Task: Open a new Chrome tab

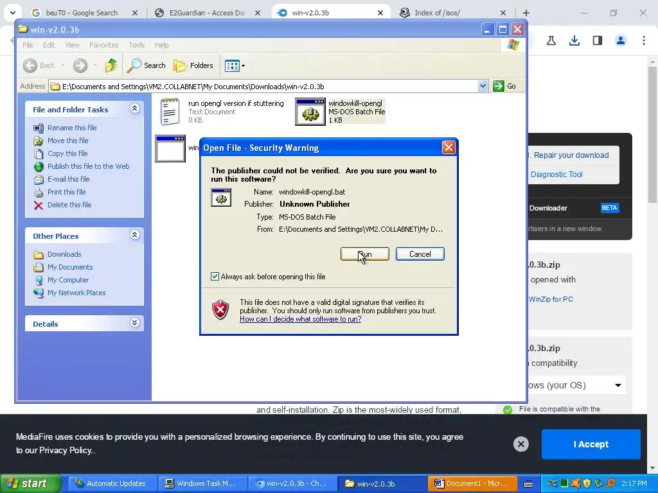Action: 526,13
